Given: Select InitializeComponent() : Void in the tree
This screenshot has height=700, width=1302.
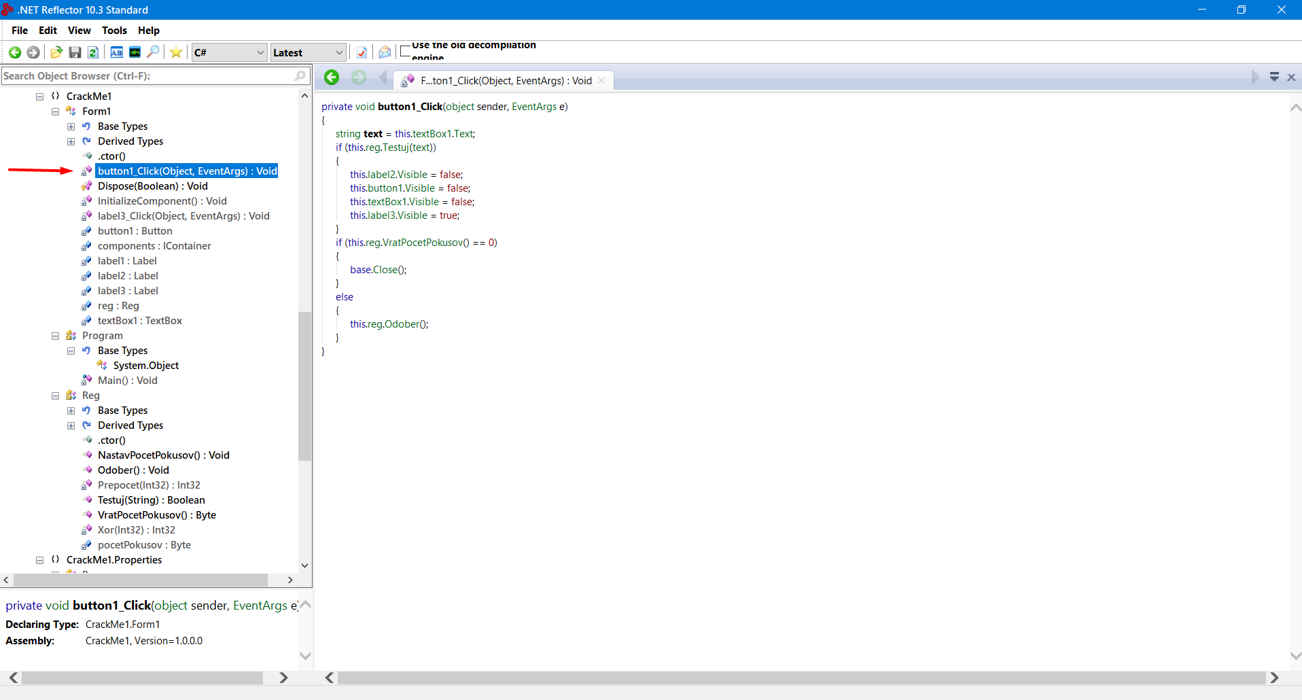Looking at the screenshot, I should click(162, 201).
